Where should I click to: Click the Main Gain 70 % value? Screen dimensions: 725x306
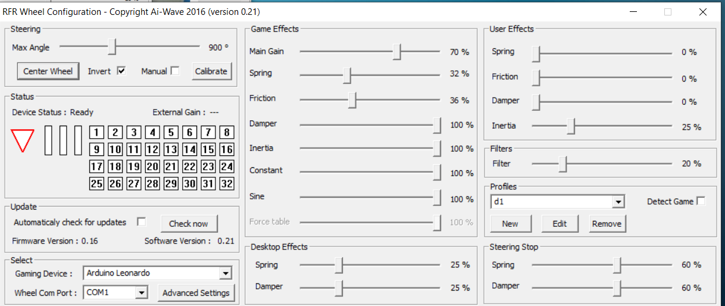pos(460,52)
